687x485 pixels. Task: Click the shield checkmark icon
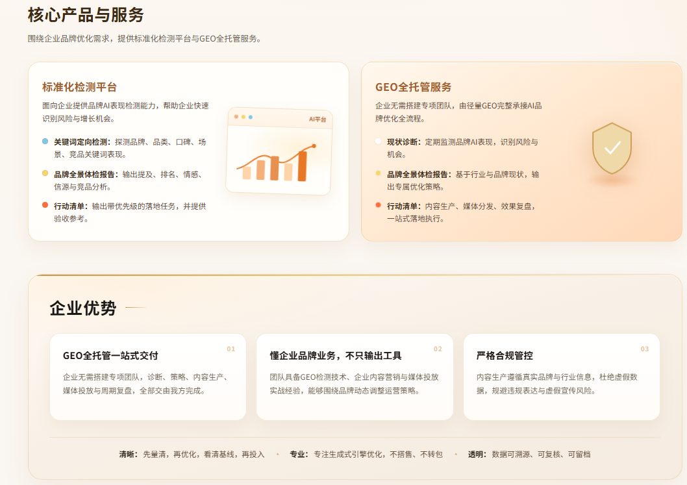coord(612,148)
